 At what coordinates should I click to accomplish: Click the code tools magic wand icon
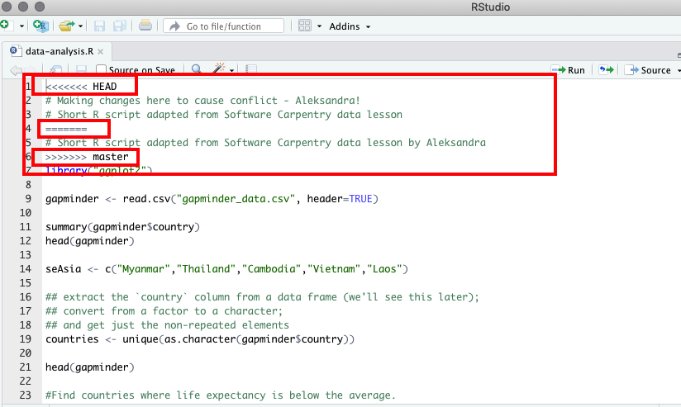tap(220, 70)
